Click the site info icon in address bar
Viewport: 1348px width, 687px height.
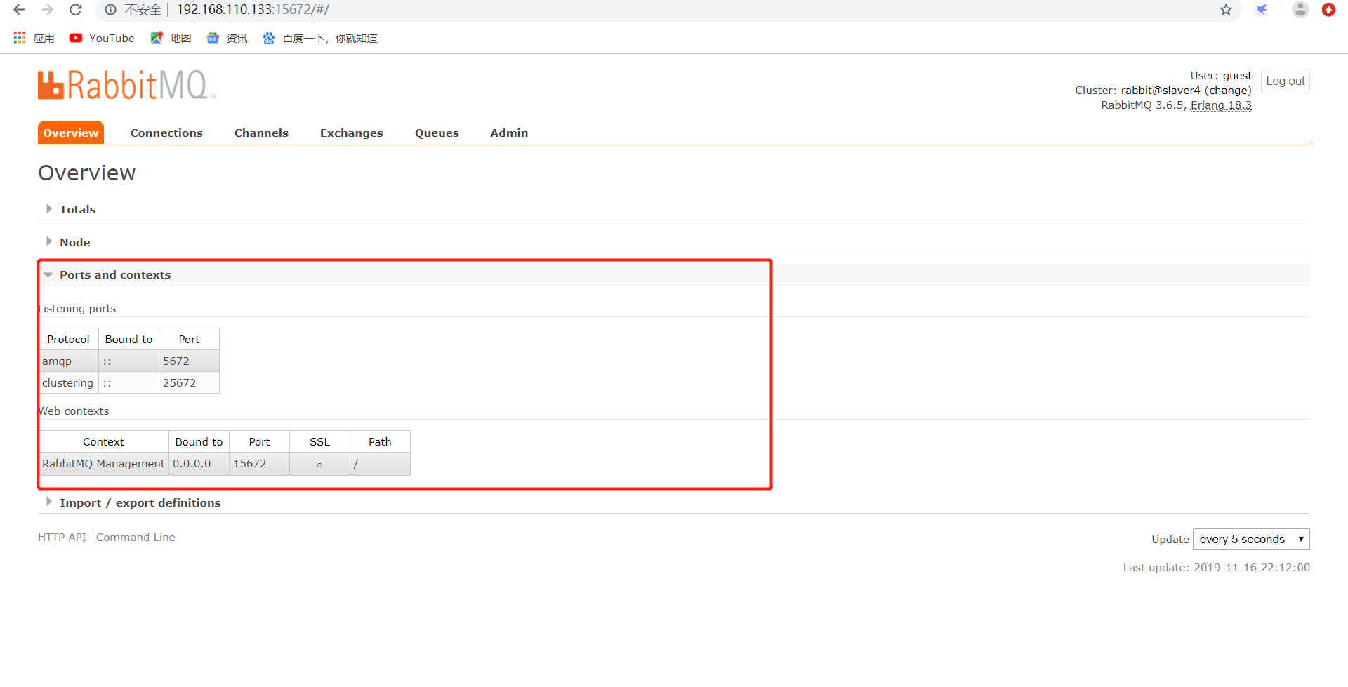pos(110,10)
